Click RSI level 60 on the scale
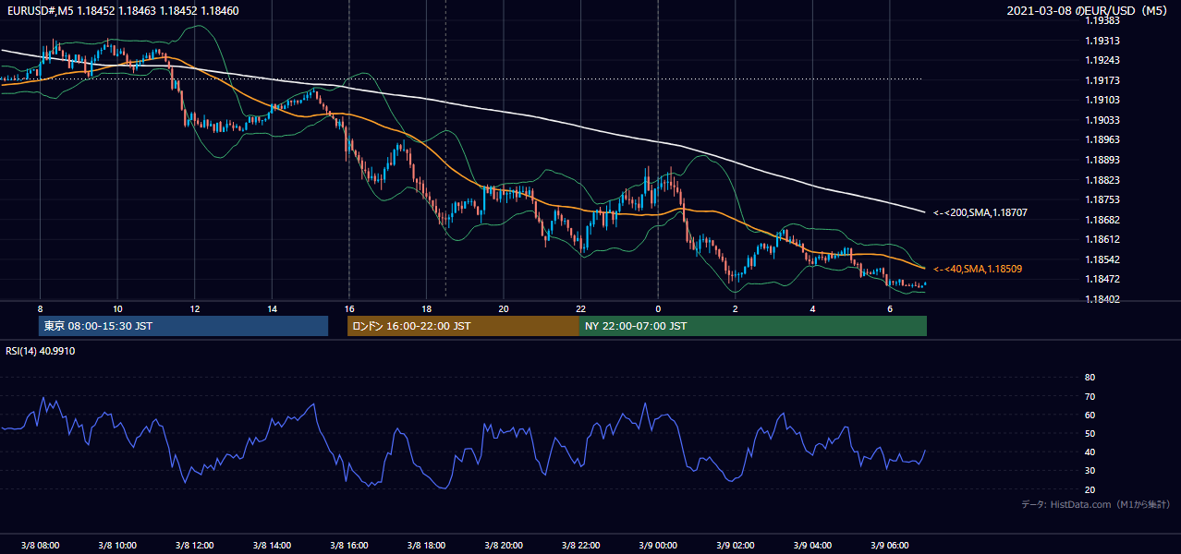Viewport: 1181px width, 554px height. tap(1090, 415)
